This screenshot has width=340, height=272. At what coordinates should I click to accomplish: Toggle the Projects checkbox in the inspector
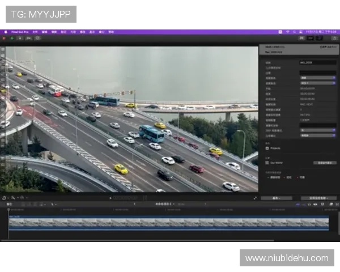[x=267, y=148]
